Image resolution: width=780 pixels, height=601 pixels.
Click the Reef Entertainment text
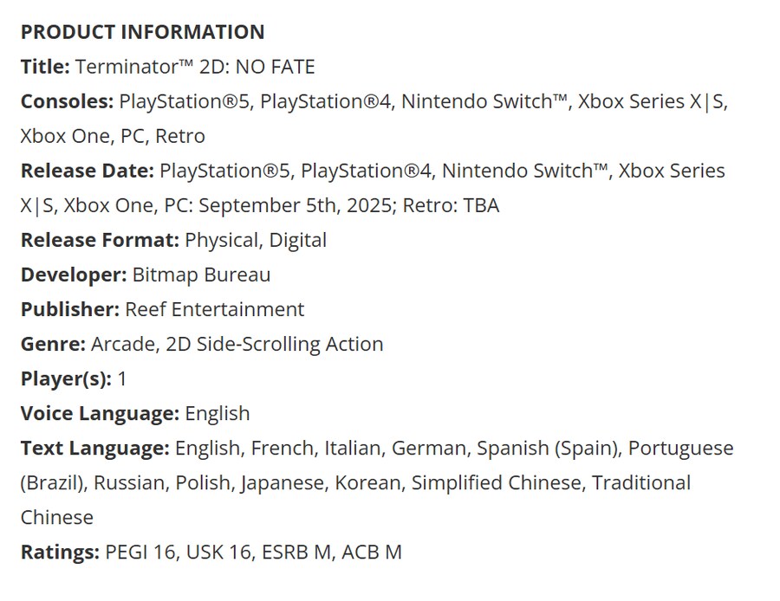pyautogui.click(x=214, y=309)
